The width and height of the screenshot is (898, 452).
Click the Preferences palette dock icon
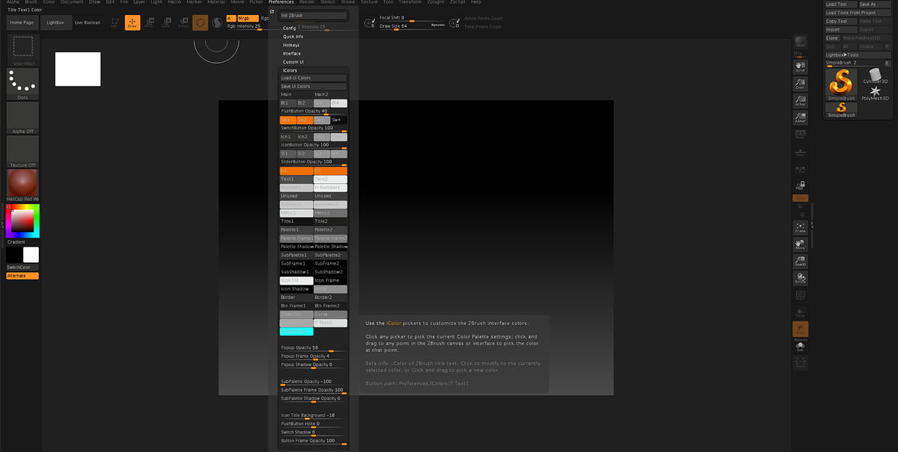(272, 11)
